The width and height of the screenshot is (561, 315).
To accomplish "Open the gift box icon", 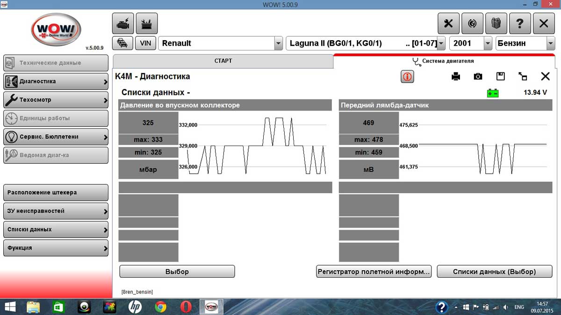I will 496,23.
